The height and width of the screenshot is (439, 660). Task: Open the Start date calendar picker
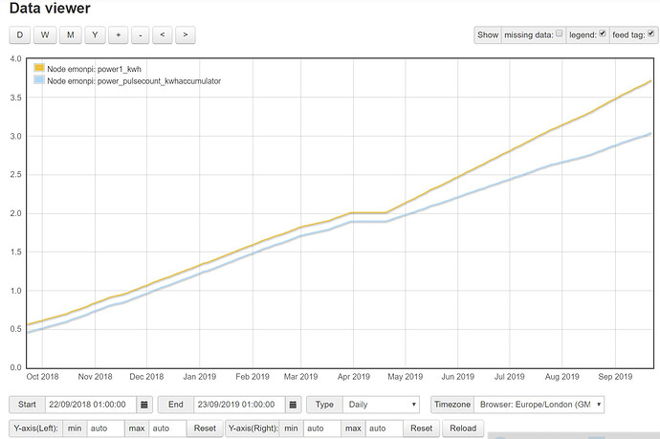(x=143, y=405)
